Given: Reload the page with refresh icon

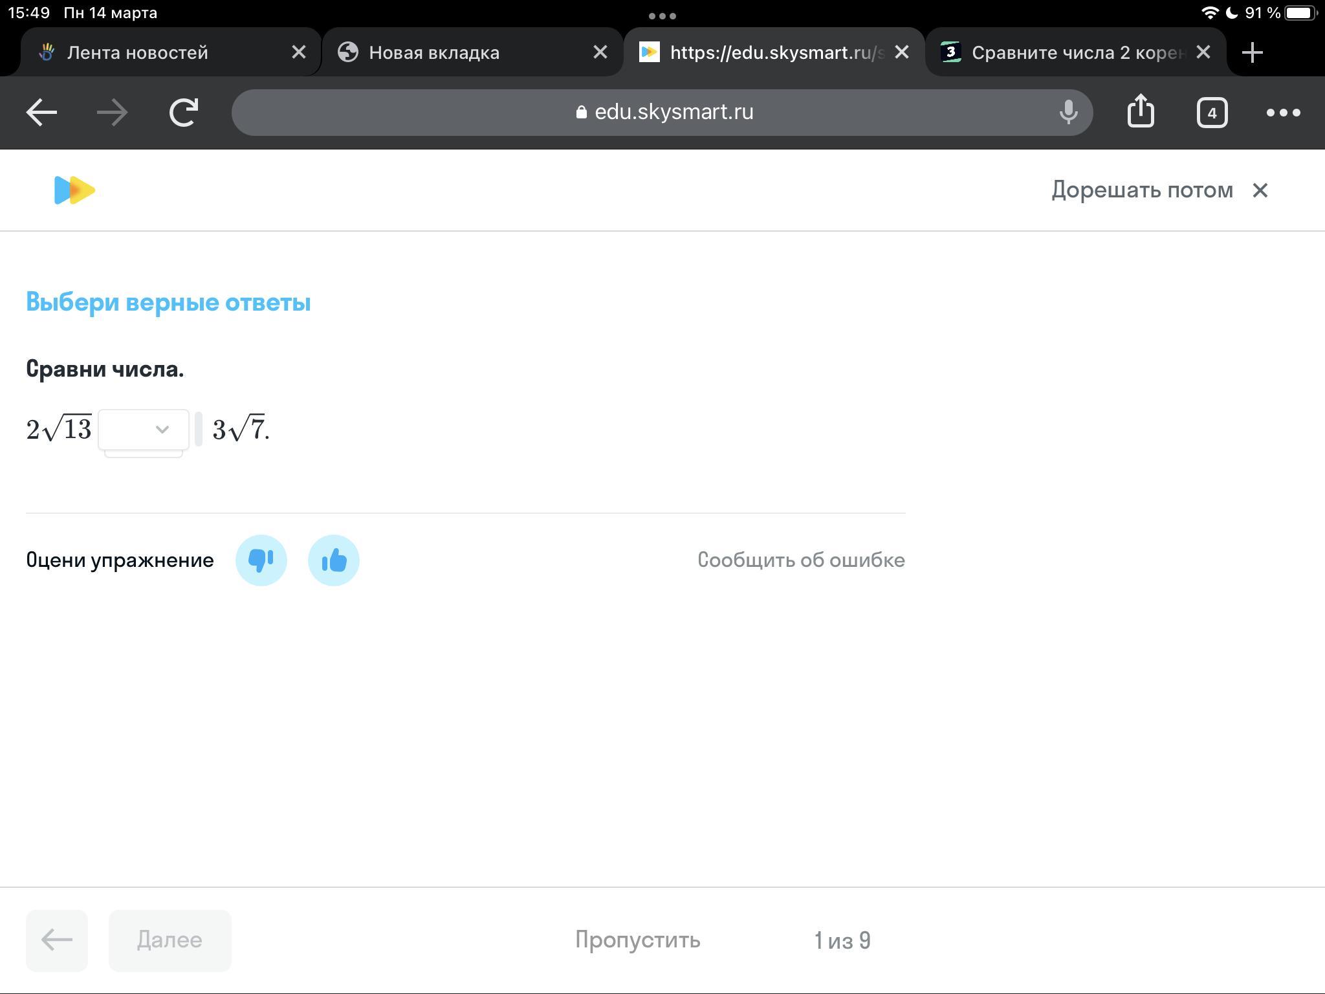Looking at the screenshot, I should click(184, 113).
